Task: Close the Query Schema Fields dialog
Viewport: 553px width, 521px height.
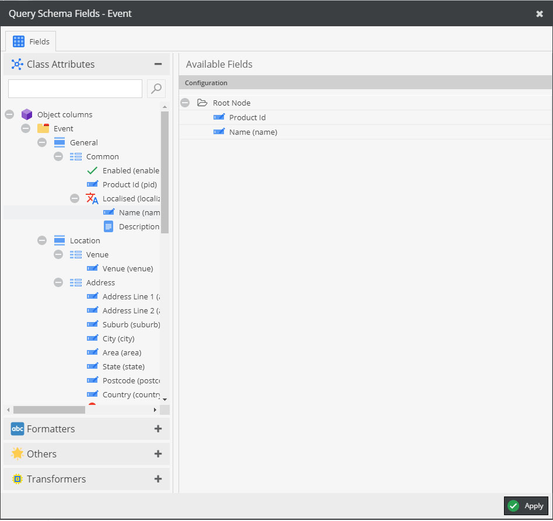Action: click(539, 14)
